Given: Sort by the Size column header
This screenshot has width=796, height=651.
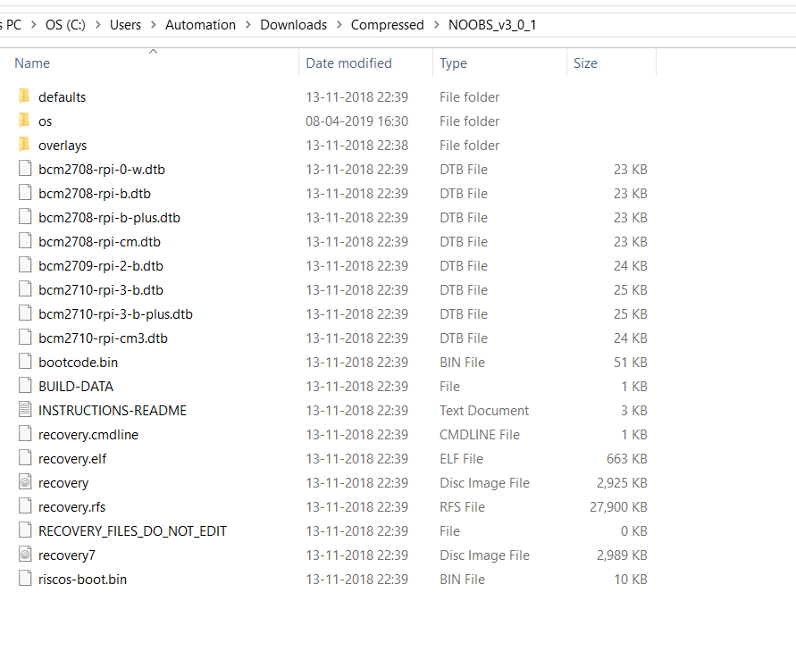Looking at the screenshot, I should [x=585, y=63].
